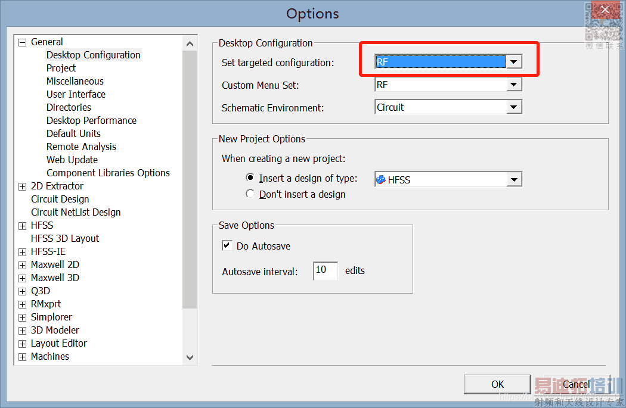This screenshot has width=626, height=408.
Task: Expand the HFSS tree node
Action: tap(23, 226)
